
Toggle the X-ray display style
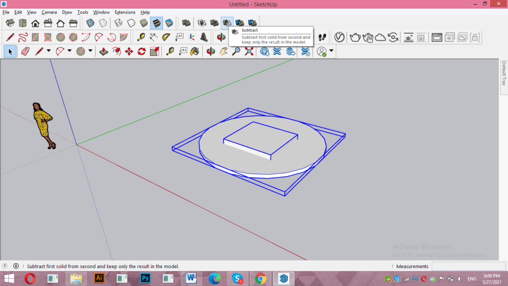pos(90,23)
